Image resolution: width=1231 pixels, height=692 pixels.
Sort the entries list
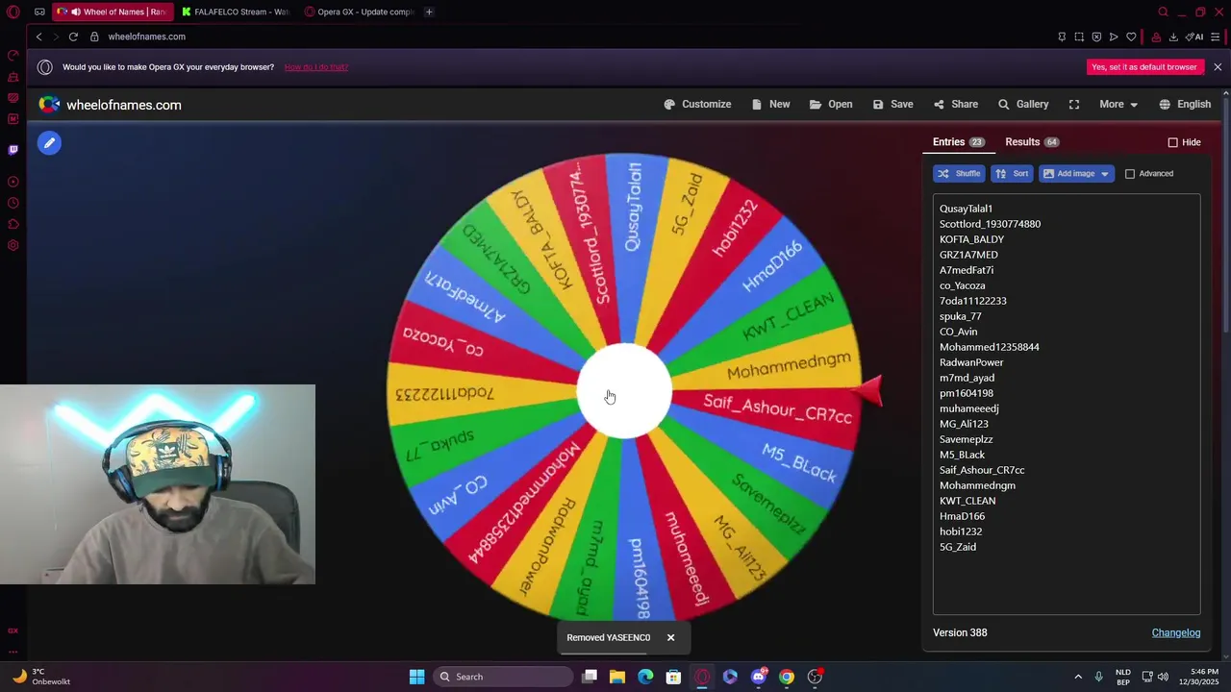[1012, 174]
